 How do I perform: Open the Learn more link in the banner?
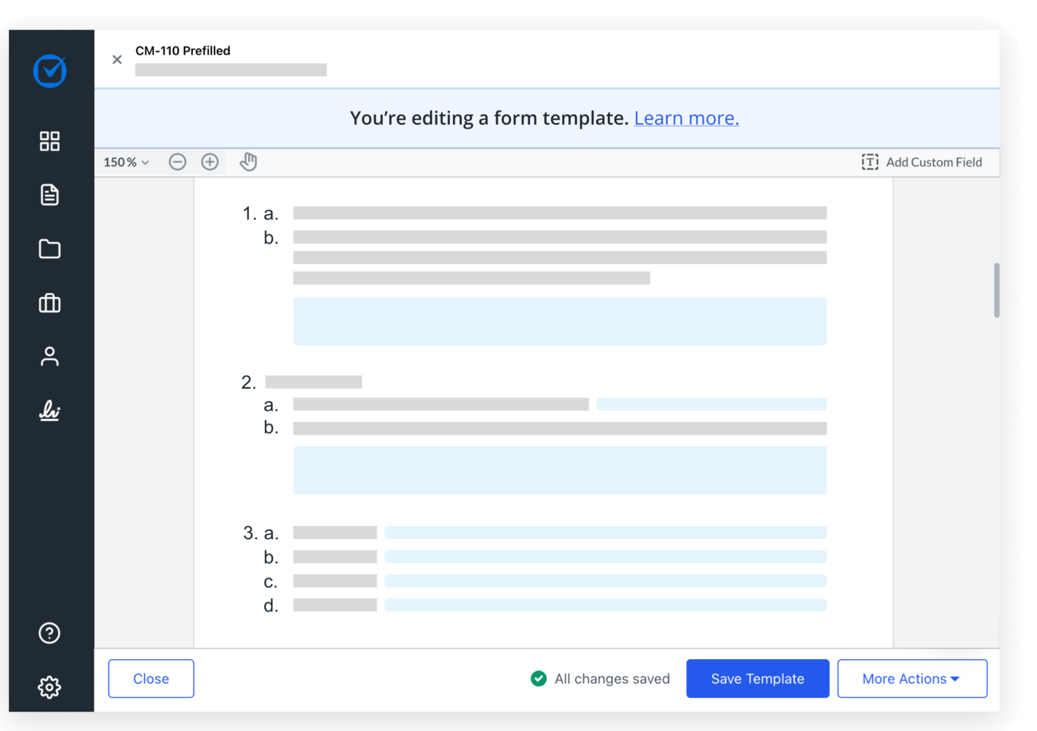click(x=686, y=117)
